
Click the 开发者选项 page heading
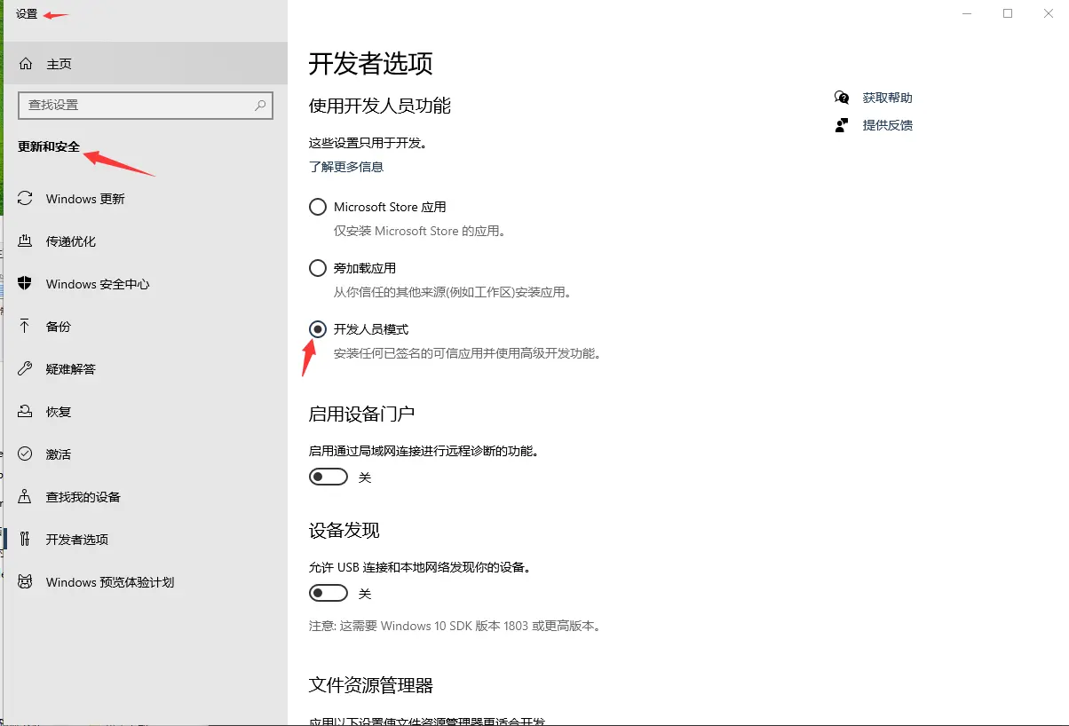(370, 64)
